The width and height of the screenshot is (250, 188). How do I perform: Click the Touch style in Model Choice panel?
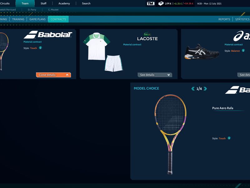pos(222,138)
